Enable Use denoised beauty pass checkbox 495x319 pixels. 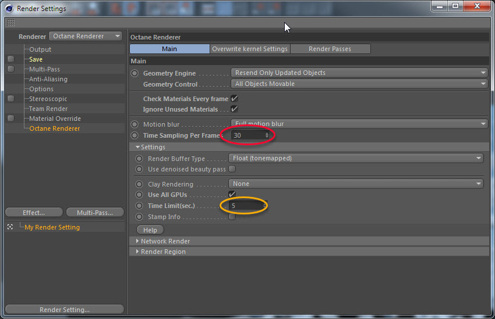[232, 169]
